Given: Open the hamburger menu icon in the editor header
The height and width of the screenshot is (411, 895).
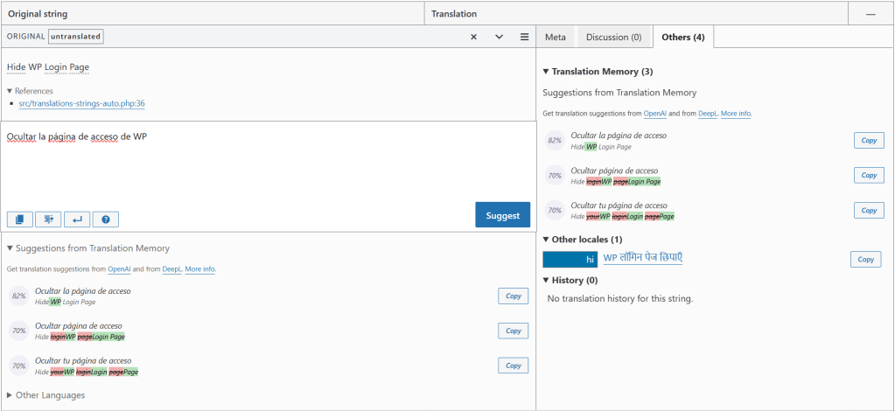Looking at the screenshot, I should (525, 37).
